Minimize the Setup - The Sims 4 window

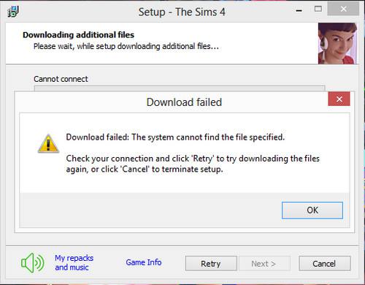[299, 10]
